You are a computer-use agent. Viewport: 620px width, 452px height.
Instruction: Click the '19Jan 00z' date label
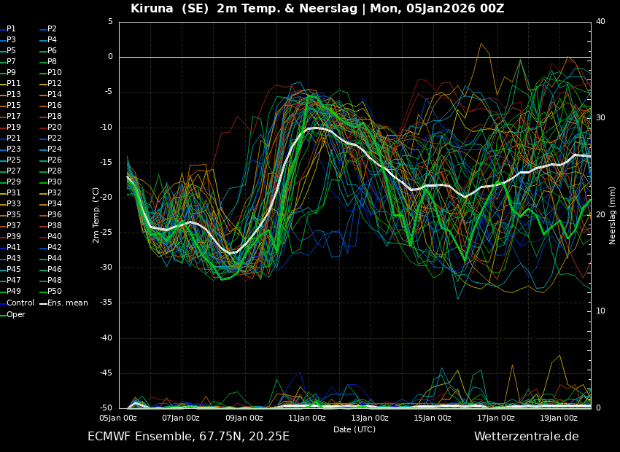(x=559, y=418)
